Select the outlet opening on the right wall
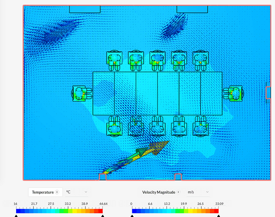 [268, 92]
